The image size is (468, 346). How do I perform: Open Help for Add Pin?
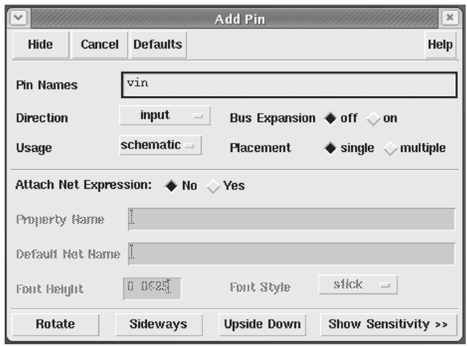click(440, 45)
